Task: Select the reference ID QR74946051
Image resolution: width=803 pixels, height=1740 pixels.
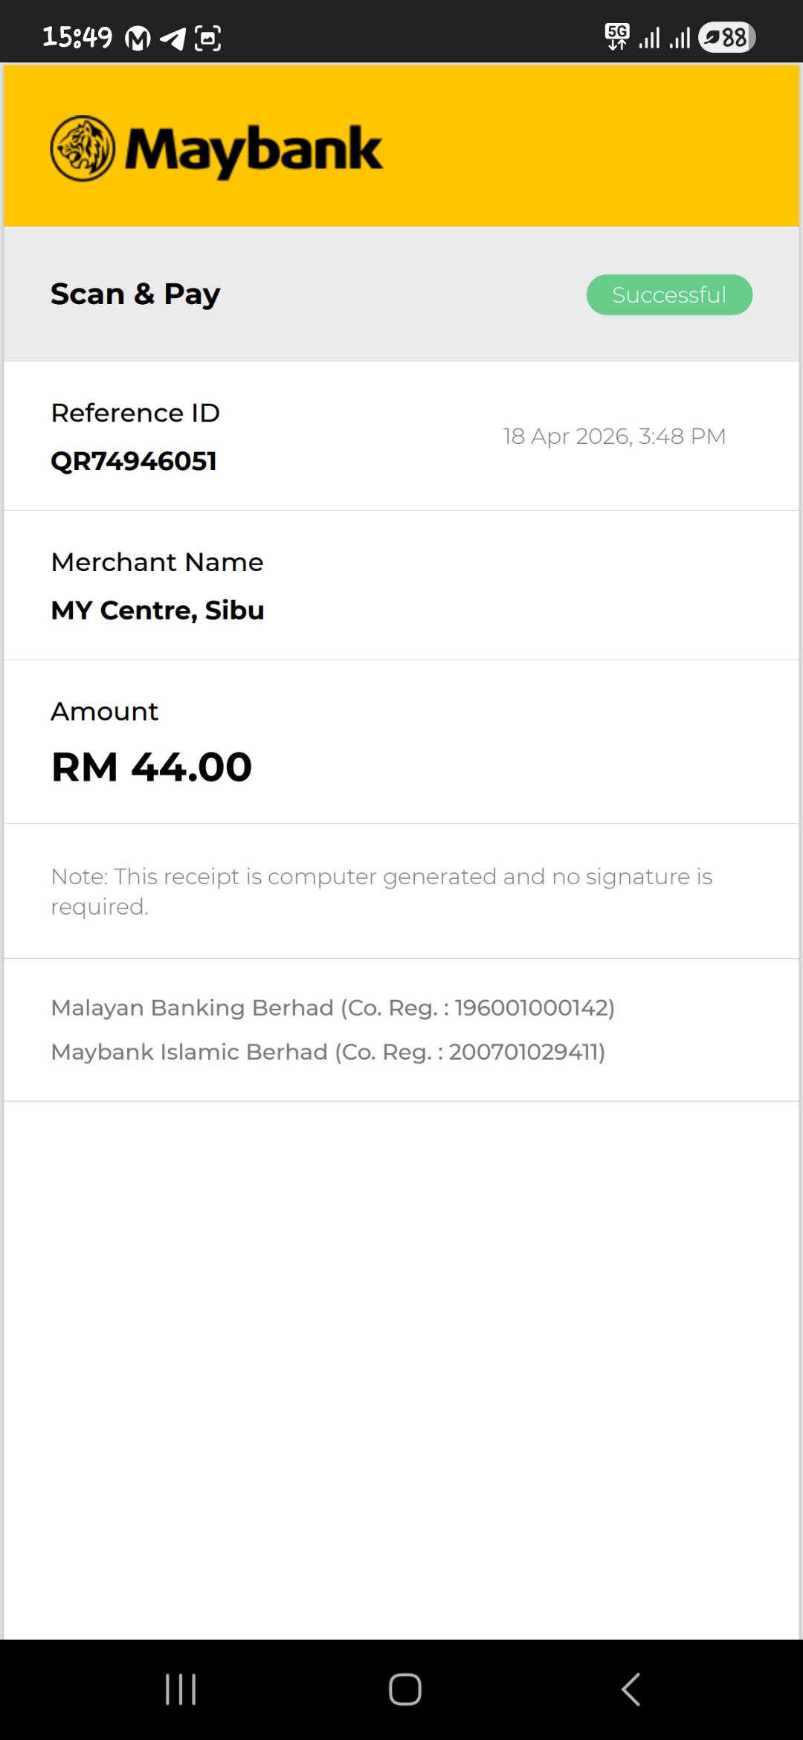Action: coord(134,462)
